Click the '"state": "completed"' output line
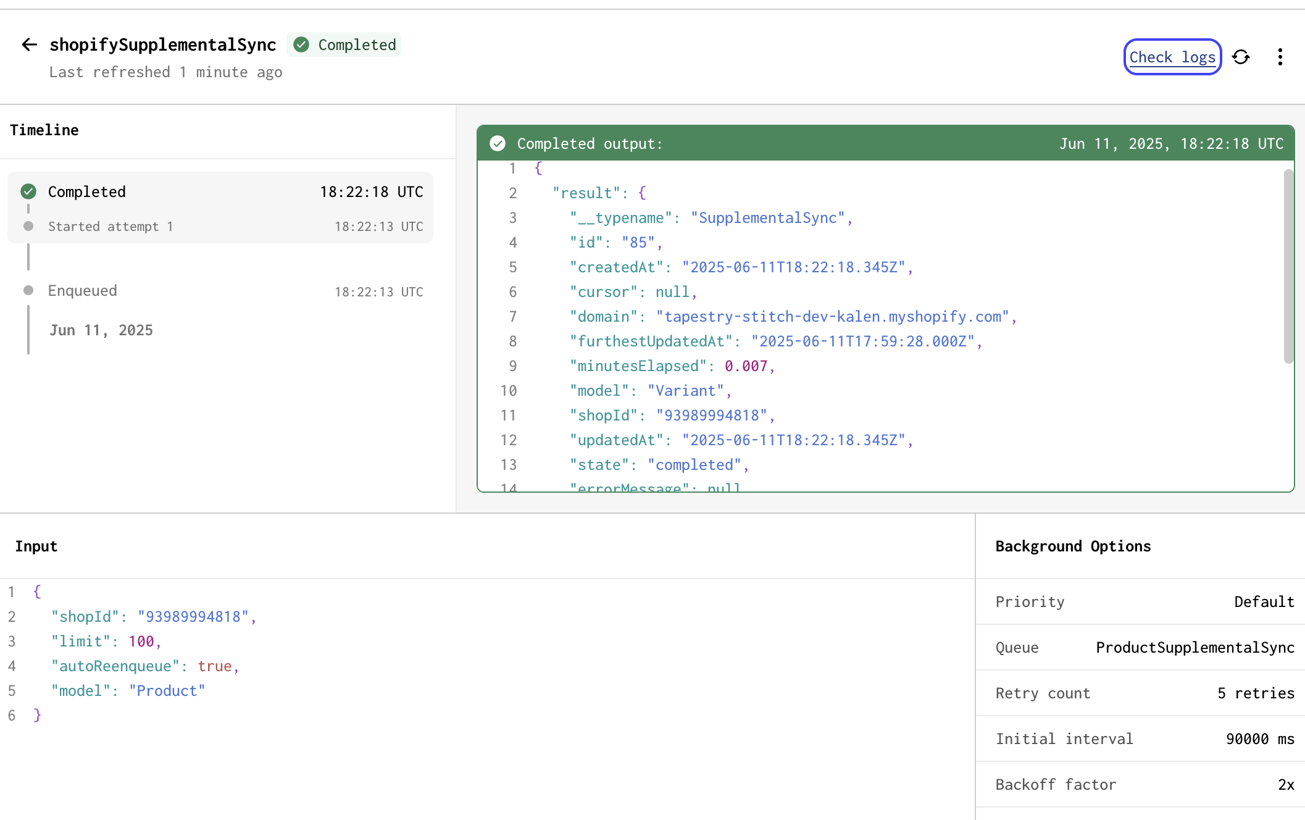 pos(659,465)
